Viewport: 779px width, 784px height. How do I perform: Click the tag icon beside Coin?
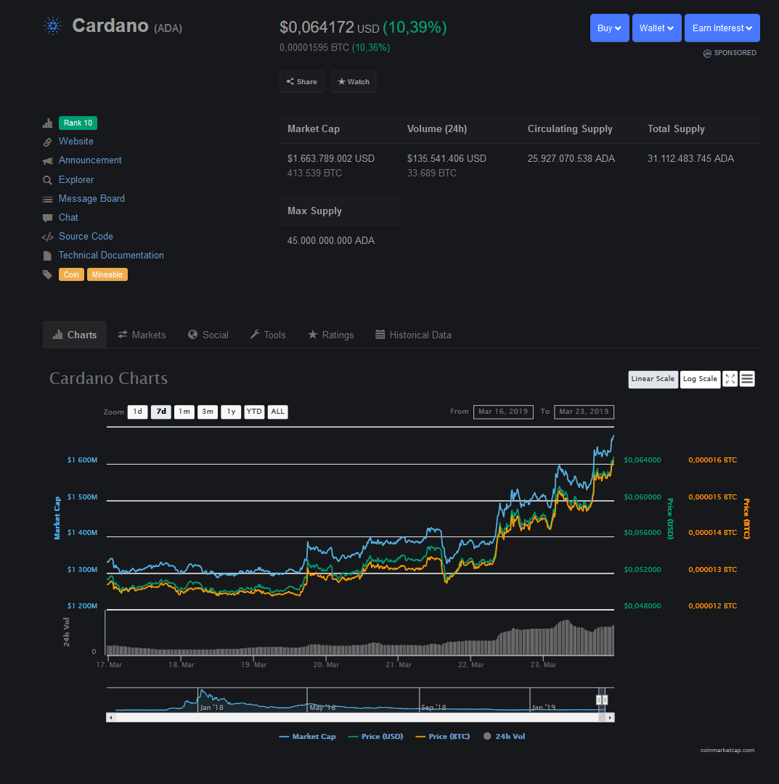[47, 274]
